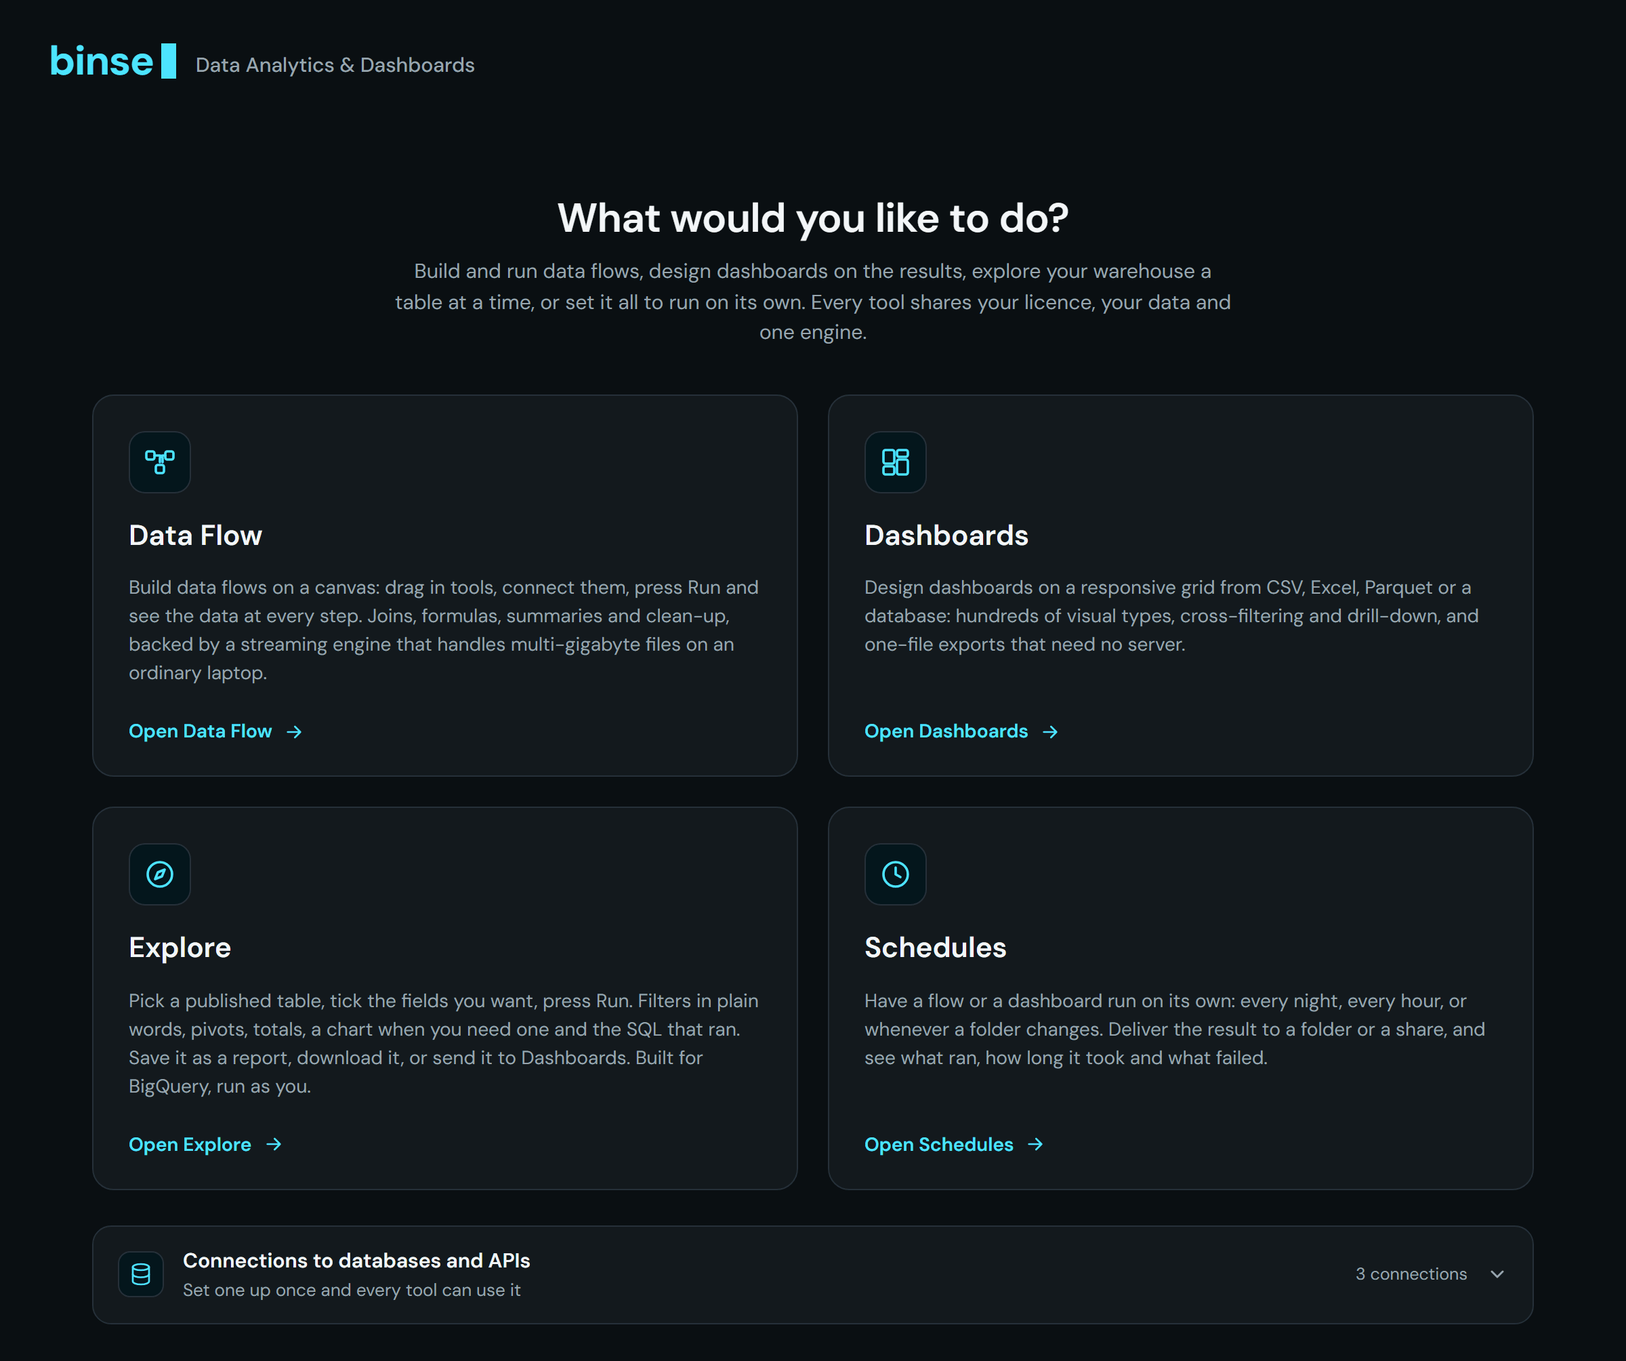Click the arrow after Open Data Flow
This screenshot has height=1361, width=1626.
(x=294, y=732)
